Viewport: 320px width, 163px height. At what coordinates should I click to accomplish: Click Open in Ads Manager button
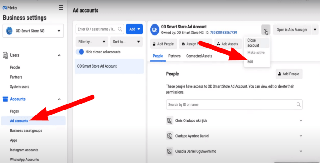point(292,30)
